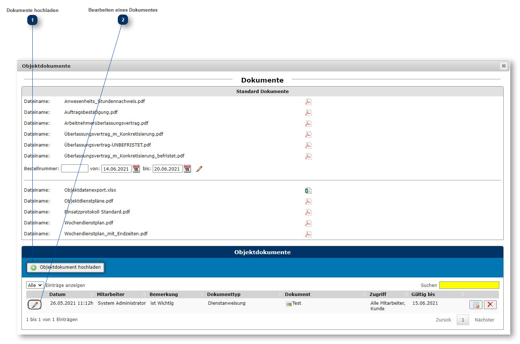This screenshot has width=520, height=344.
Task: Open PDF icon for Überlassungsvertrag-UNBEFRISTET.pdf
Action: coord(308,145)
